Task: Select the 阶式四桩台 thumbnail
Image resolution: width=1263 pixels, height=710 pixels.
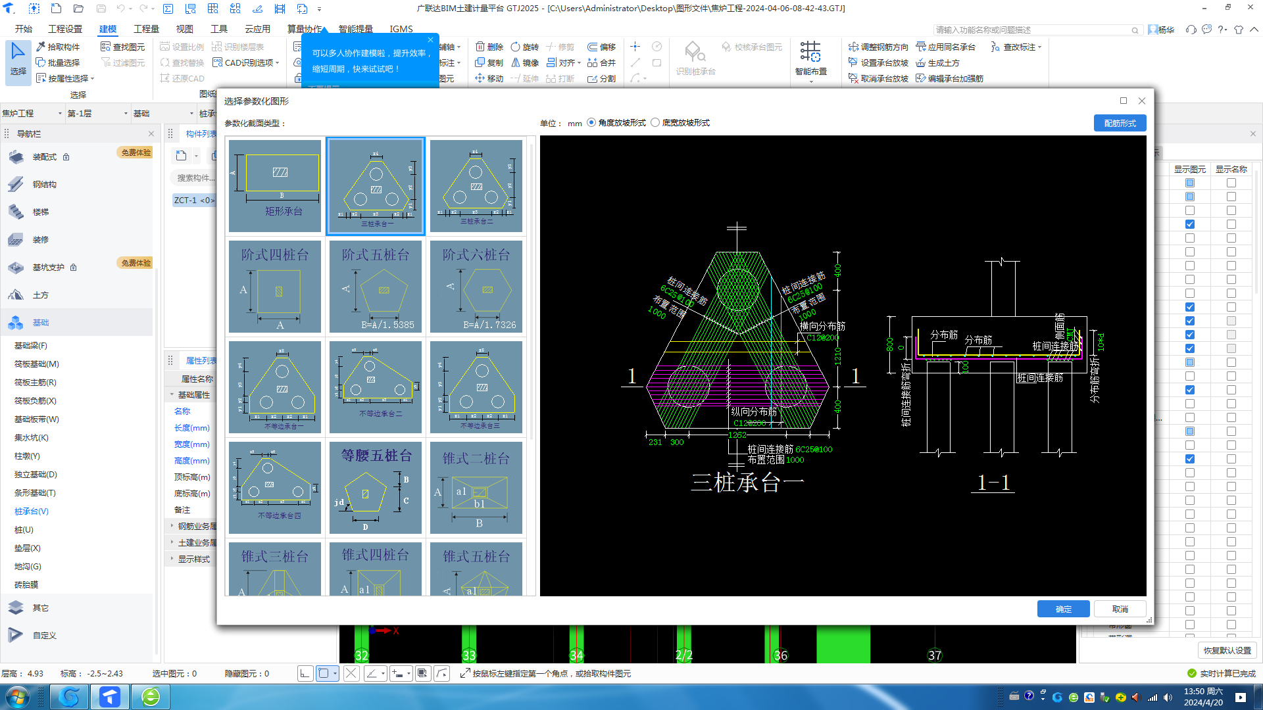Action: [x=275, y=286]
